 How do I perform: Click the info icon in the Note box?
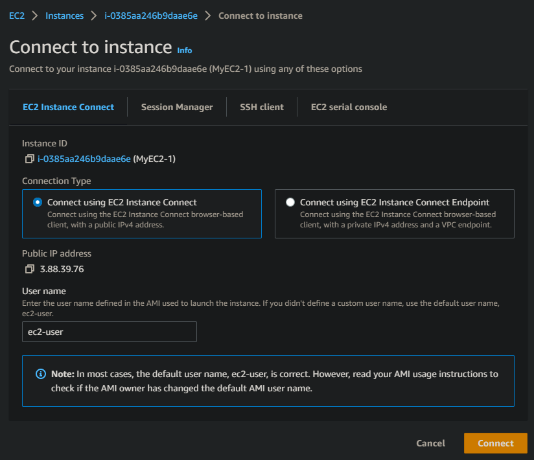click(x=41, y=374)
